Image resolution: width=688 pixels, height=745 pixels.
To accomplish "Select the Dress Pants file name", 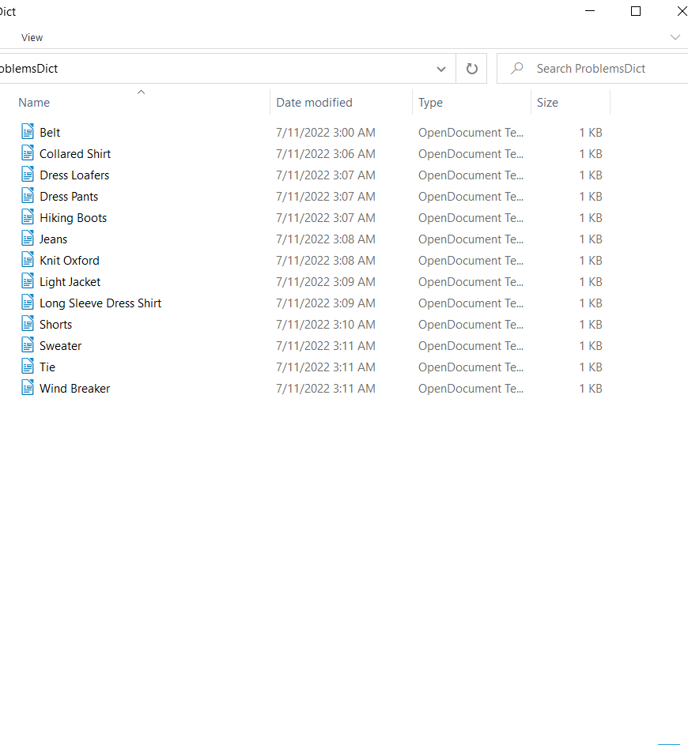I will [69, 197].
